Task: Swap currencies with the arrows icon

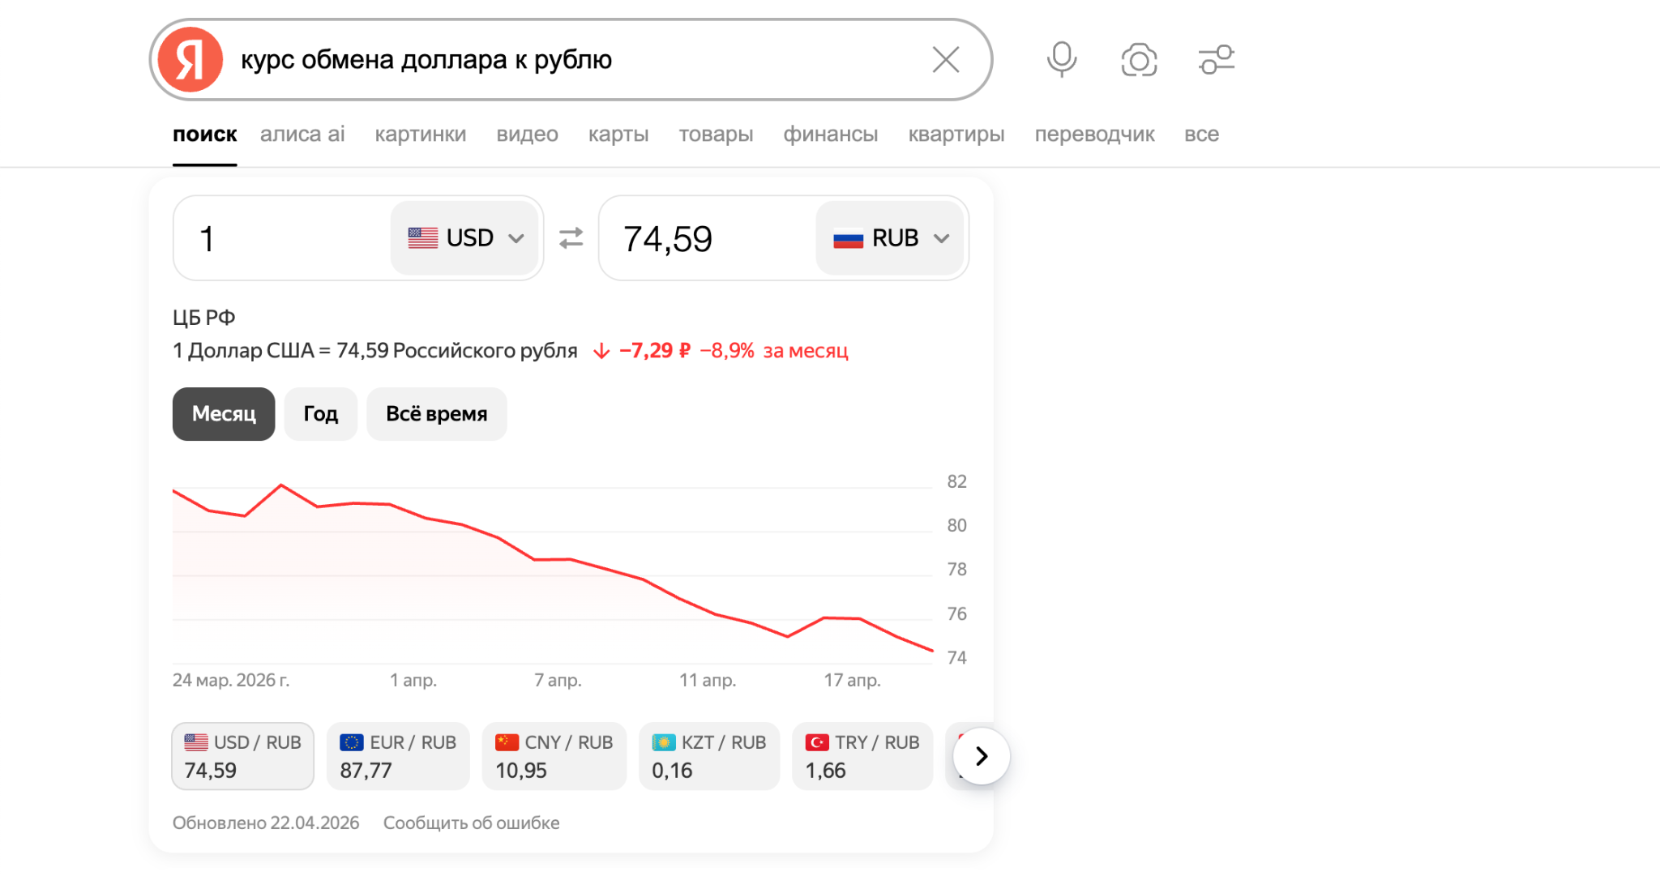Action: click(571, 238)
